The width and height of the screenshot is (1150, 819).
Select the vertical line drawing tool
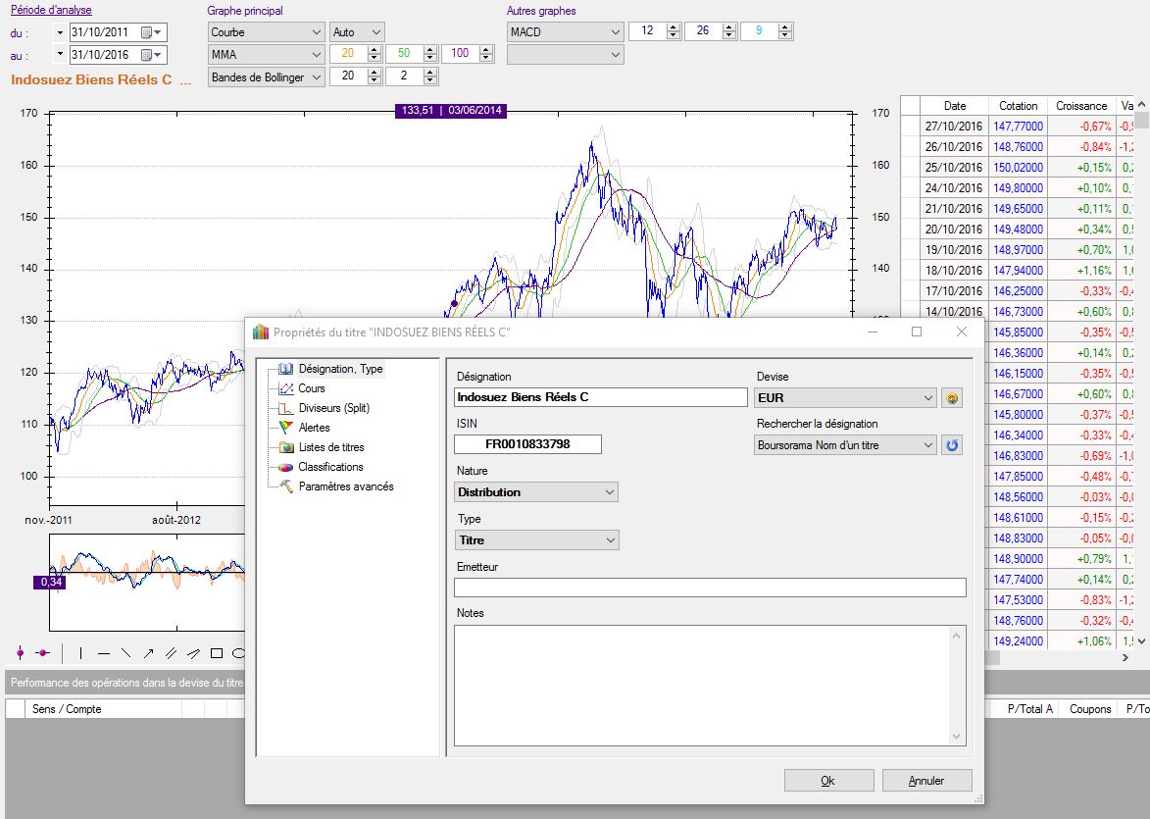80,652
